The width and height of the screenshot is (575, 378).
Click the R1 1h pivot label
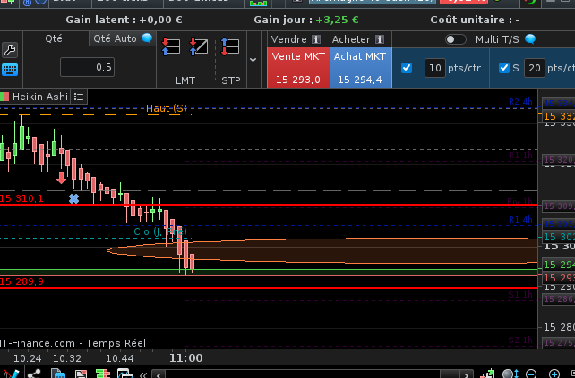(x=520, y=155)
